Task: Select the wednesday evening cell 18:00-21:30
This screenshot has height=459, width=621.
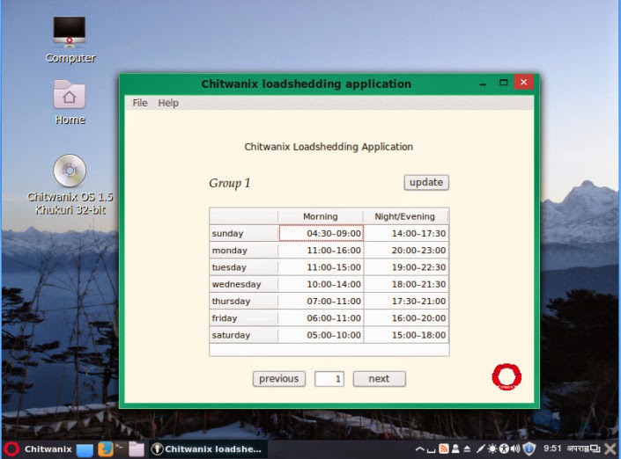Action: click(406, 284)
